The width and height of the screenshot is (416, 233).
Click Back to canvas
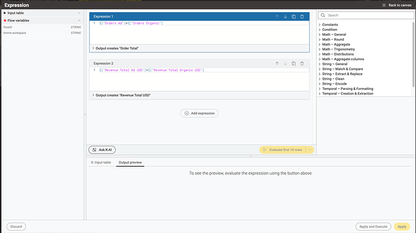[397, 5]
